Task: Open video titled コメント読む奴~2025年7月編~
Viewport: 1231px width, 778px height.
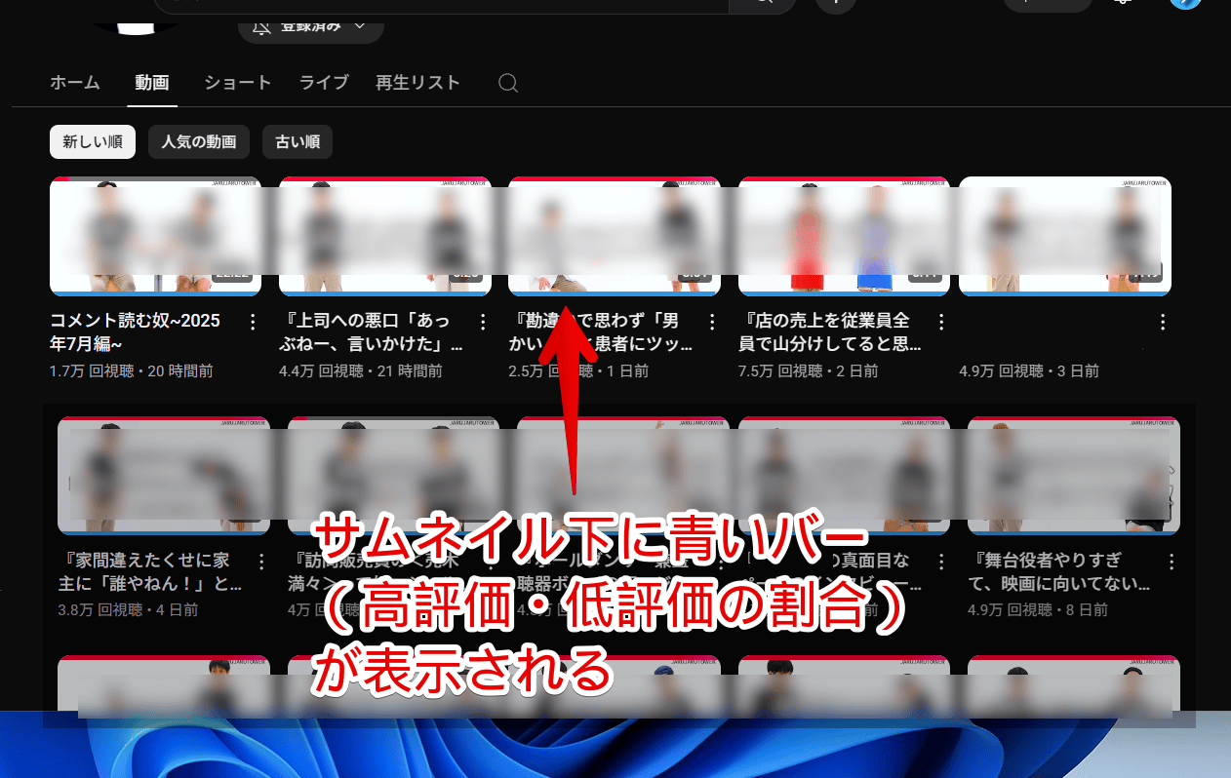Action: click(x=136, y=331)
